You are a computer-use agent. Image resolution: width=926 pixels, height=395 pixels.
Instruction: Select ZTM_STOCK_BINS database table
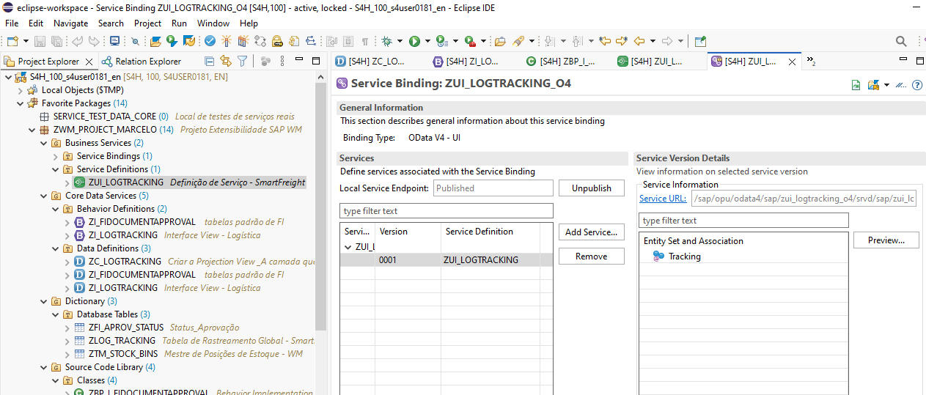click(123, 354)
